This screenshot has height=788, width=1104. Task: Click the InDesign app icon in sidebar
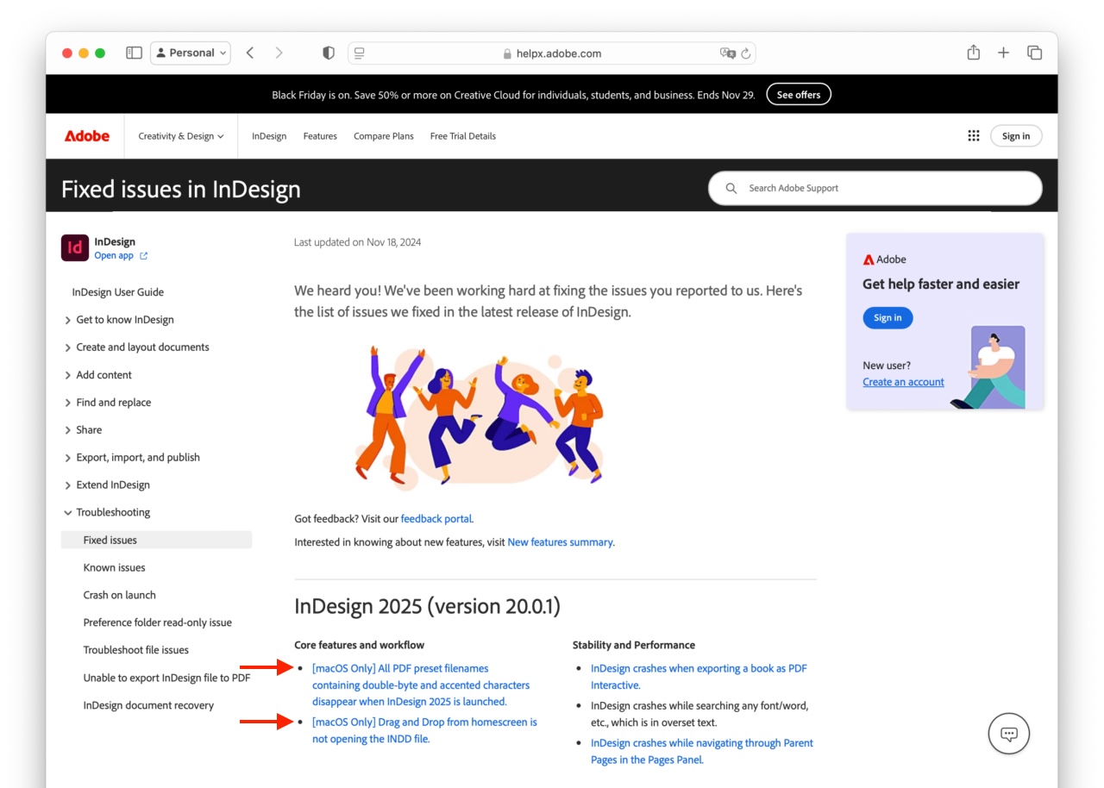coord(75,247)
